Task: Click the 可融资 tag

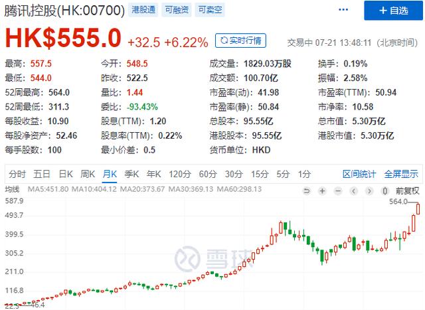Action: point(177,10)
